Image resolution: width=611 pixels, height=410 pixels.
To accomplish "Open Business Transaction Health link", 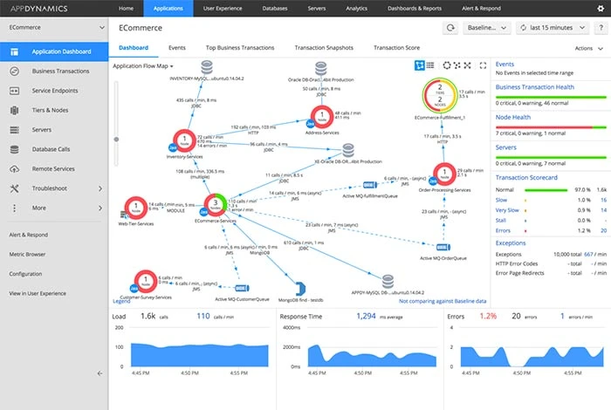I will (x=534, y=87).
